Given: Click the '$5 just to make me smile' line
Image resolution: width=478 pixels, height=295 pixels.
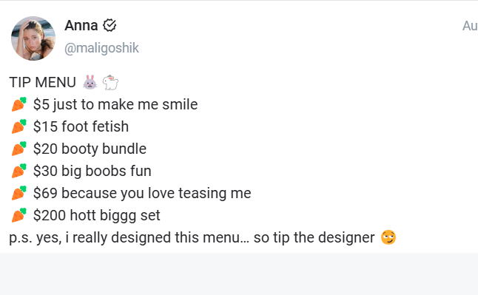Looking at the screenshot, I should (x=115, y=104).
